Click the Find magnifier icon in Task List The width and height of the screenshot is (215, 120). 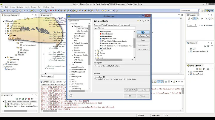coord(196,25)
